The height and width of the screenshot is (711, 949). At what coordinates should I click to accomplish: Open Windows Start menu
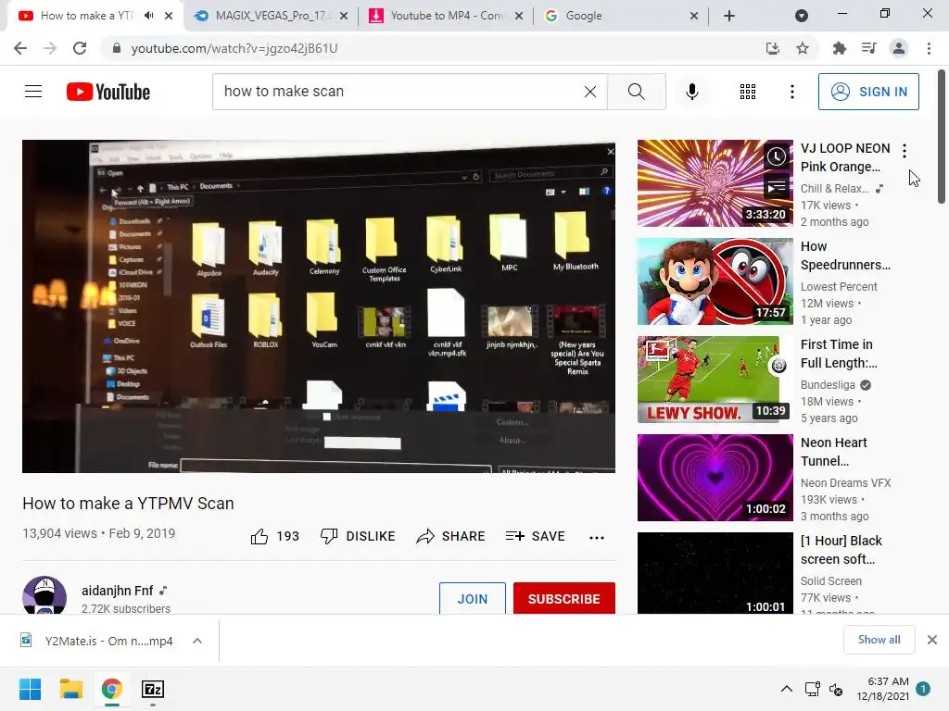[30, 689]
